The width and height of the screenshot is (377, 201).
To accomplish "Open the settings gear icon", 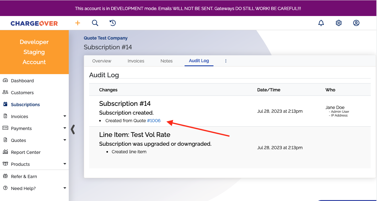I will click(x=339, y=23).
